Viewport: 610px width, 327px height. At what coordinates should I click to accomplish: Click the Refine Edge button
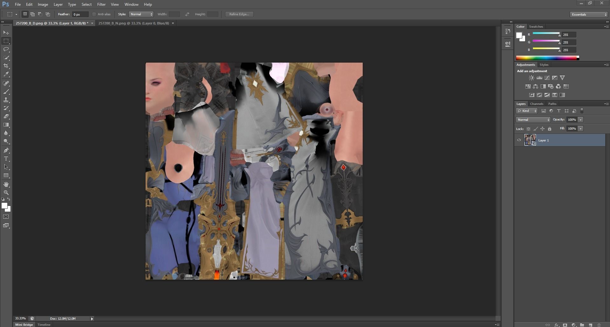(x=239, y=14)
